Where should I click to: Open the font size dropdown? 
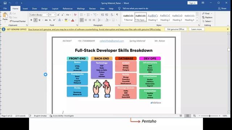[55, 15]
